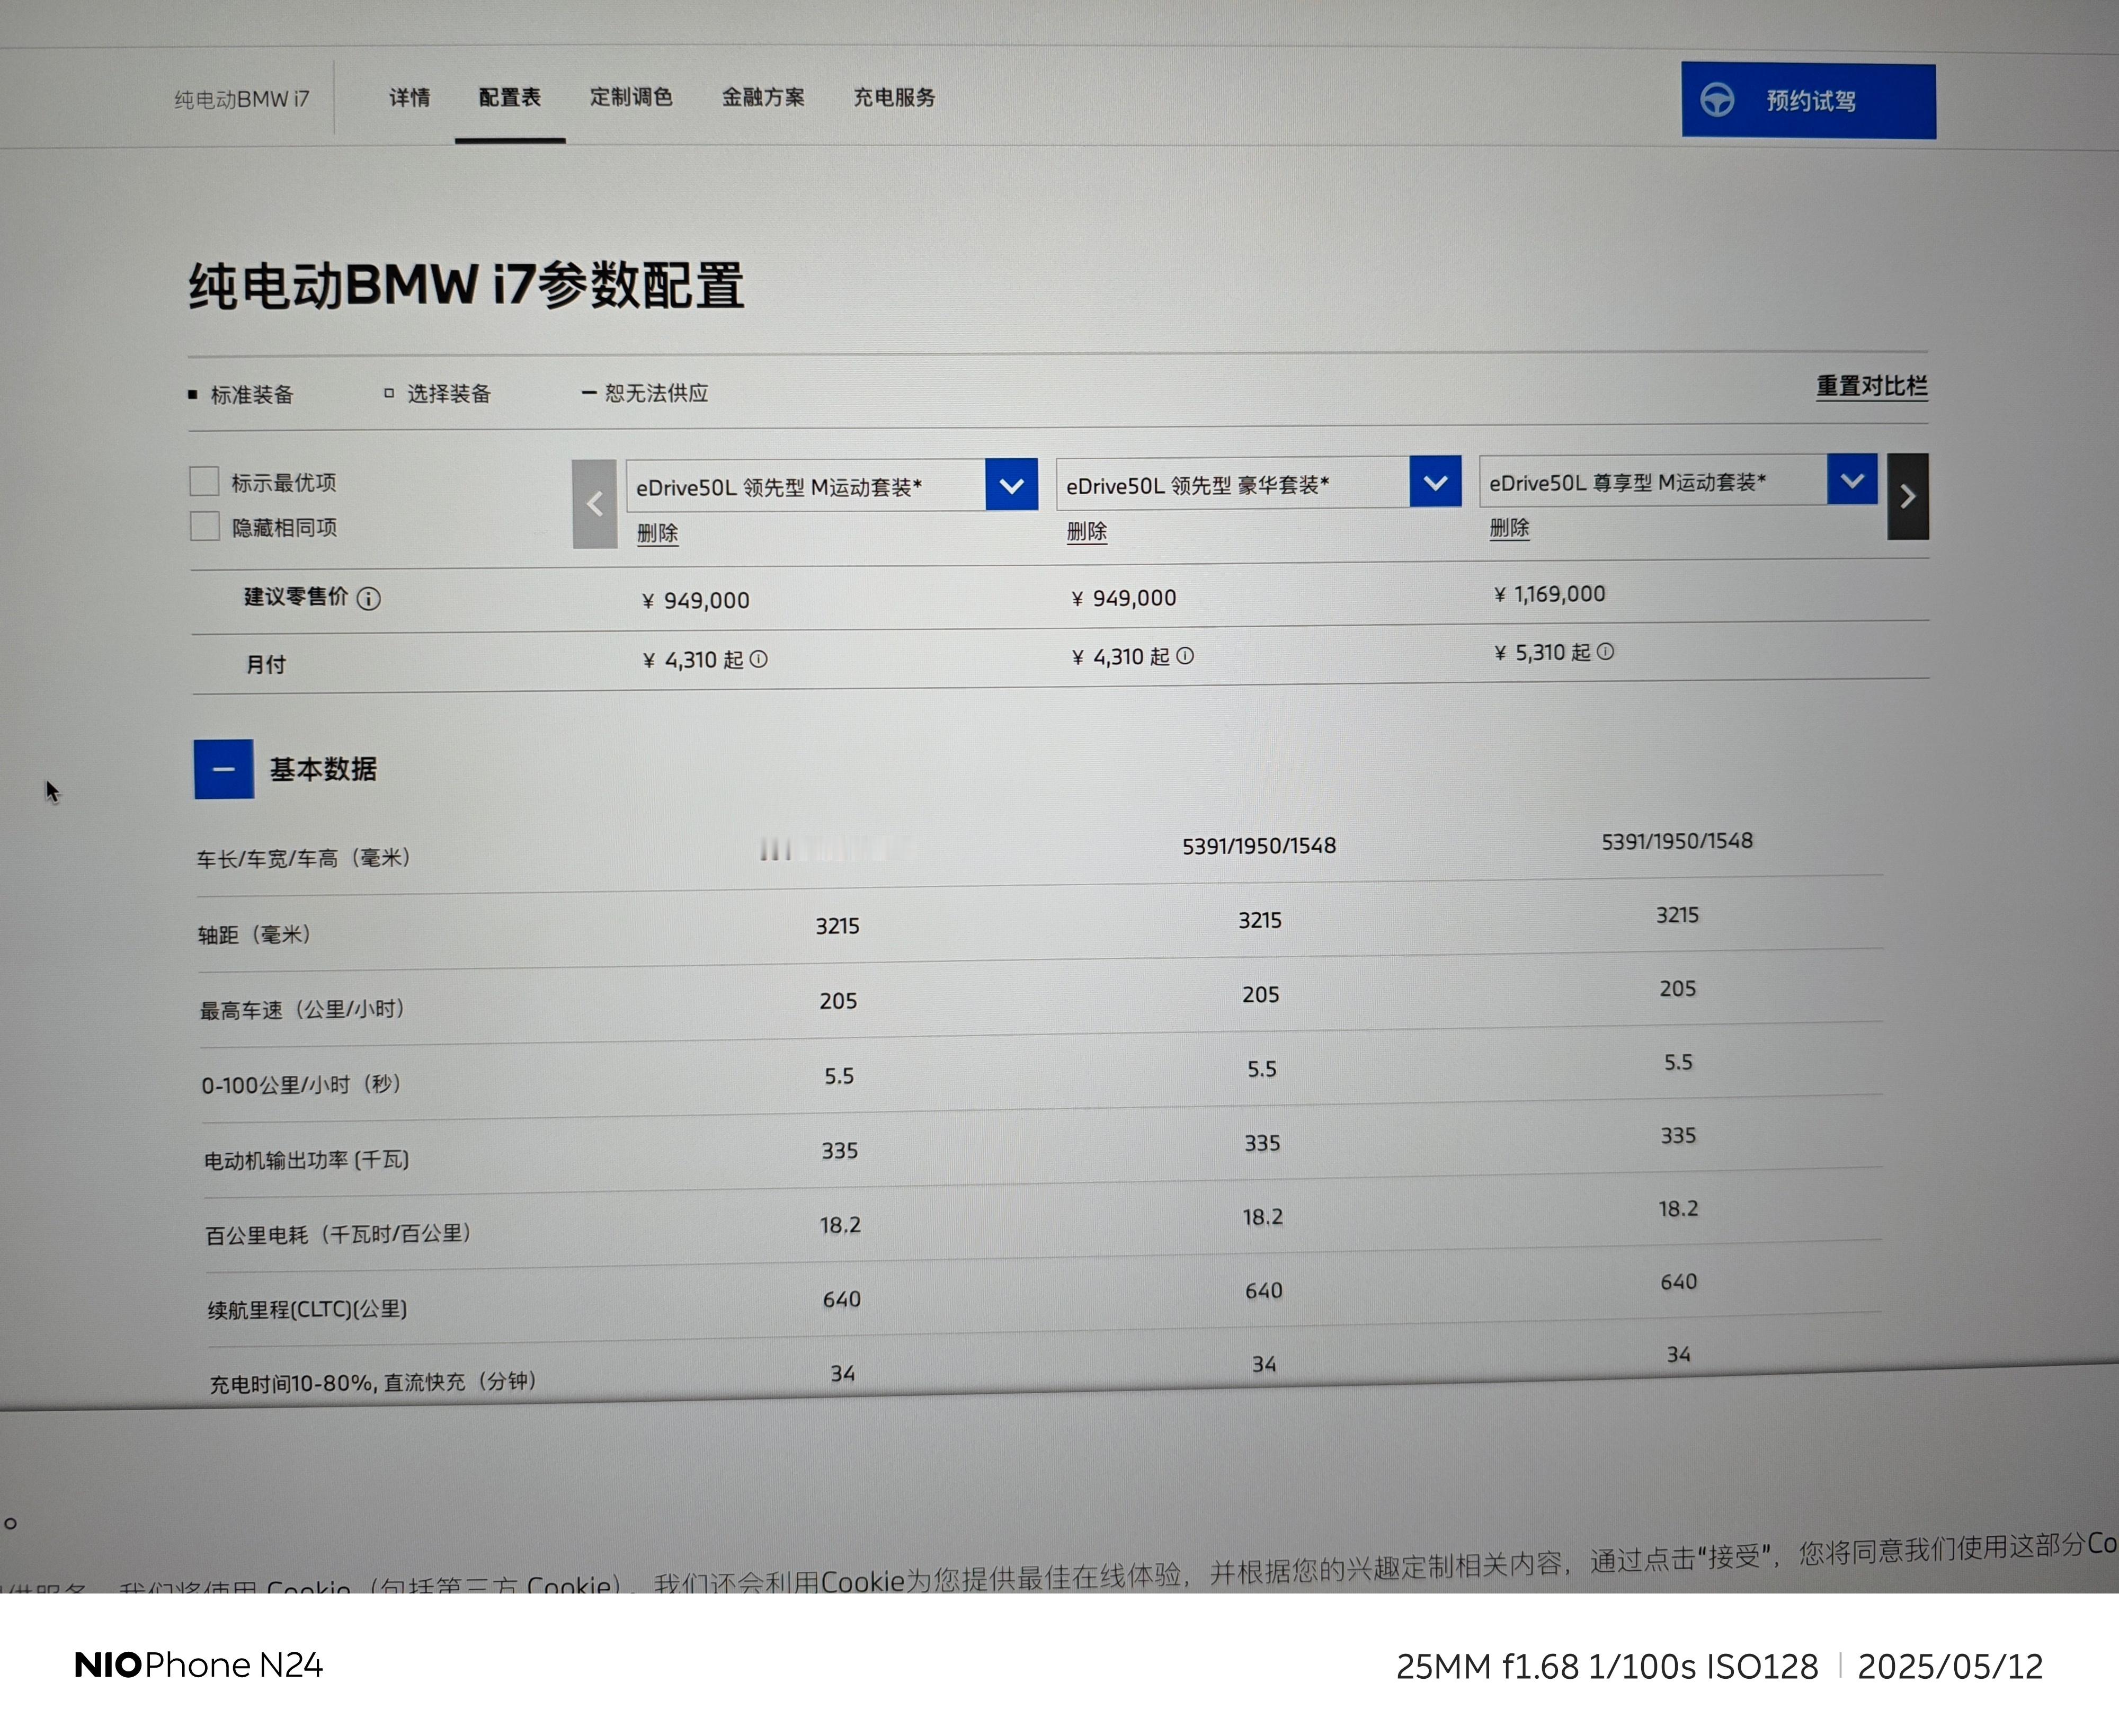Delete the 领先型 M运动套装 column via 删除
Viewport: 2119px width, 1736px height.
tap(658, 533)
